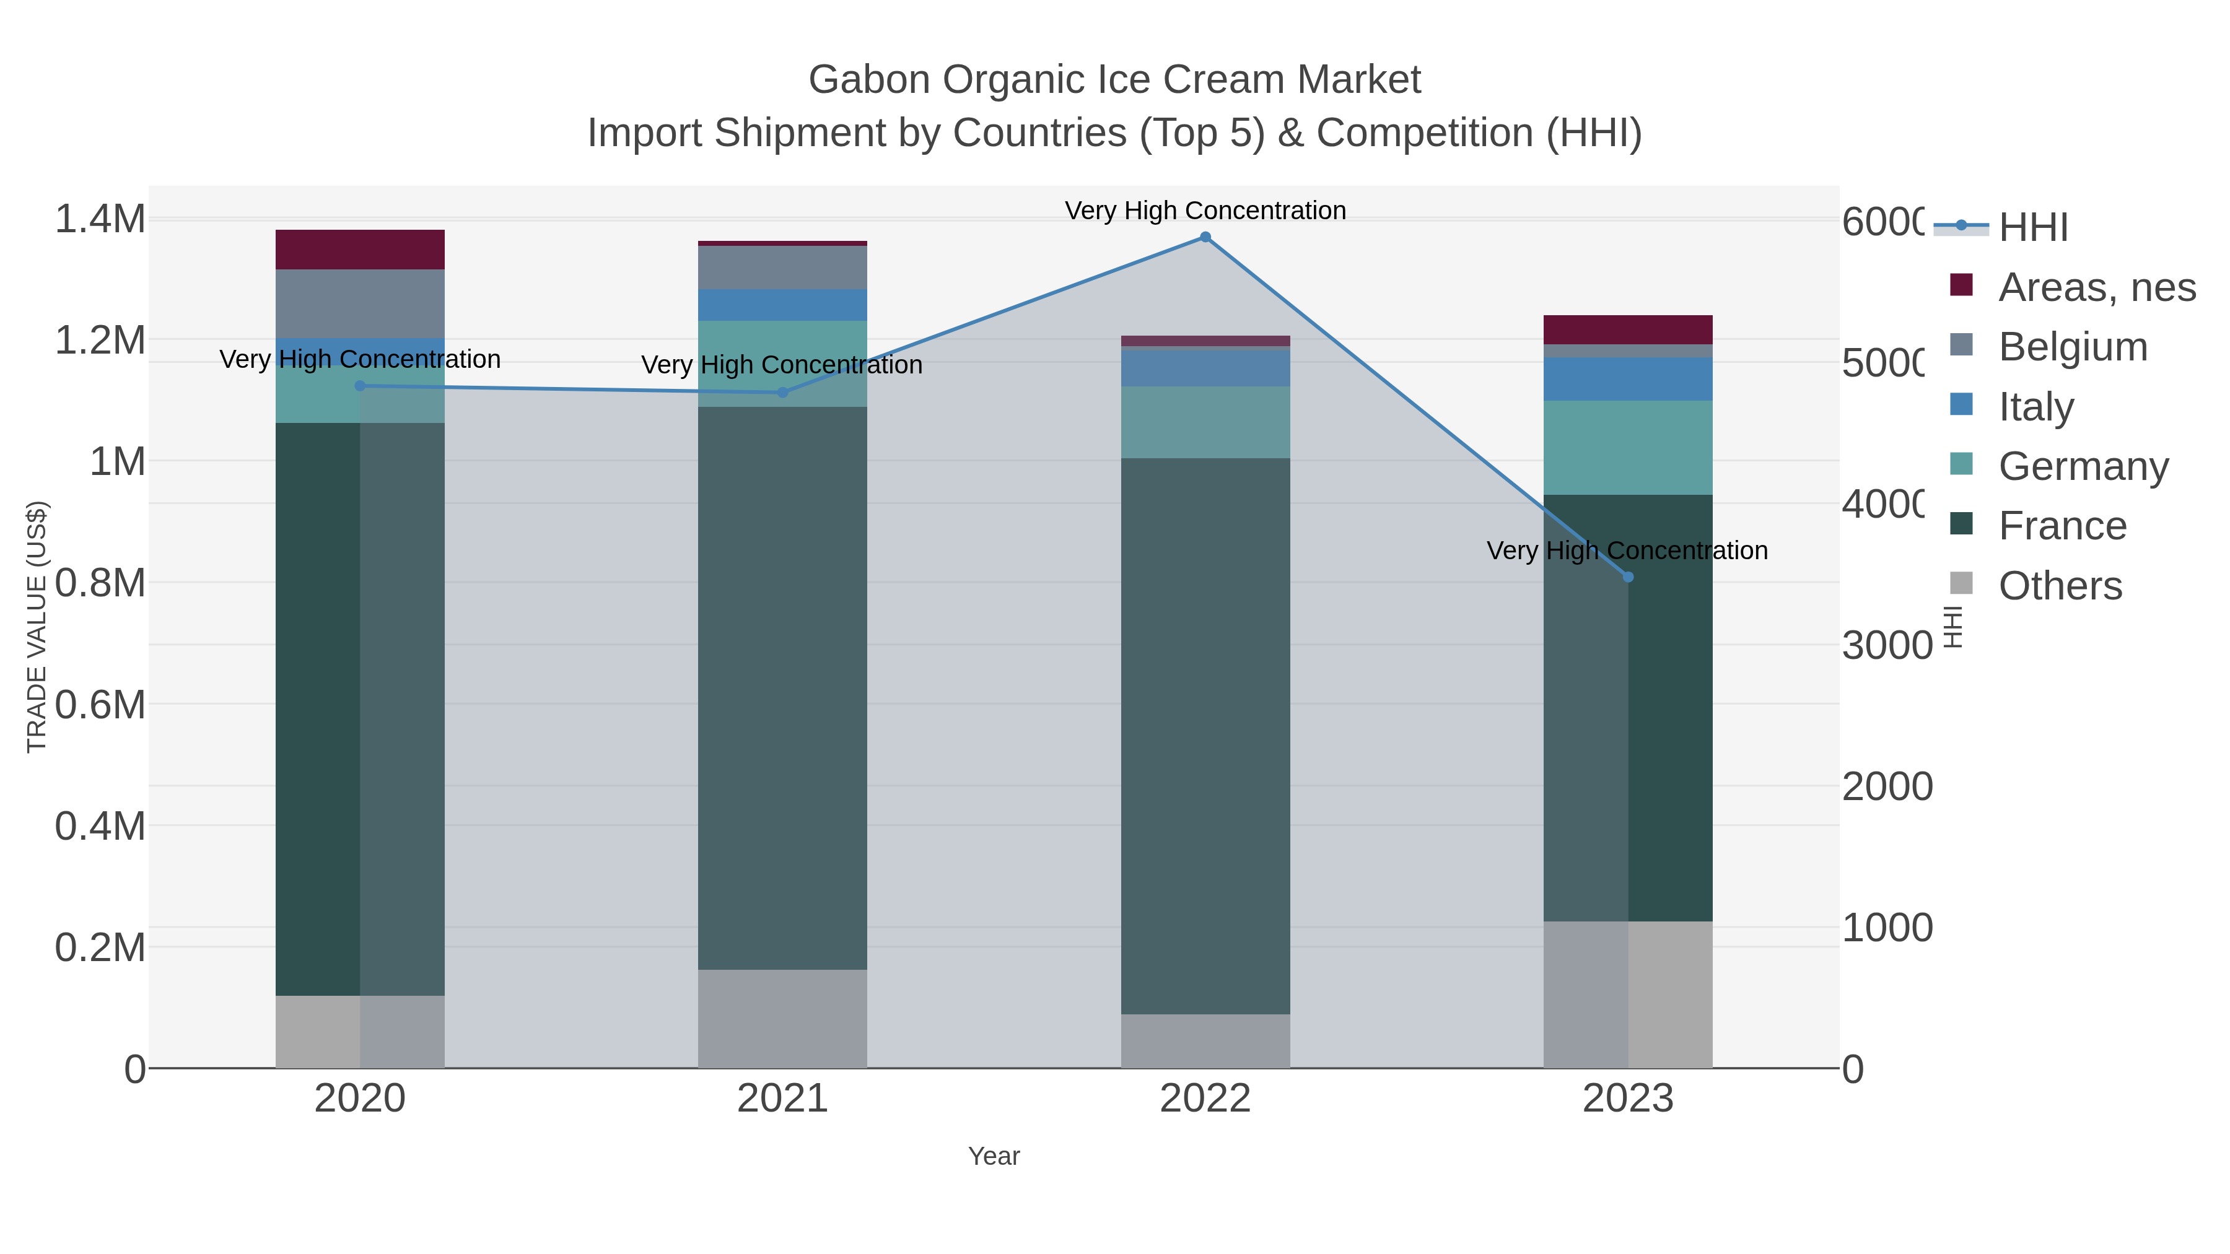2230x1254 pixels.
Task: Click the France bar segment for 2022
Action: (1205, 736)
